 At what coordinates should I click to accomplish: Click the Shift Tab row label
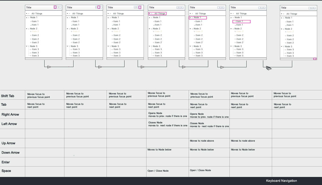click(8, 96)
